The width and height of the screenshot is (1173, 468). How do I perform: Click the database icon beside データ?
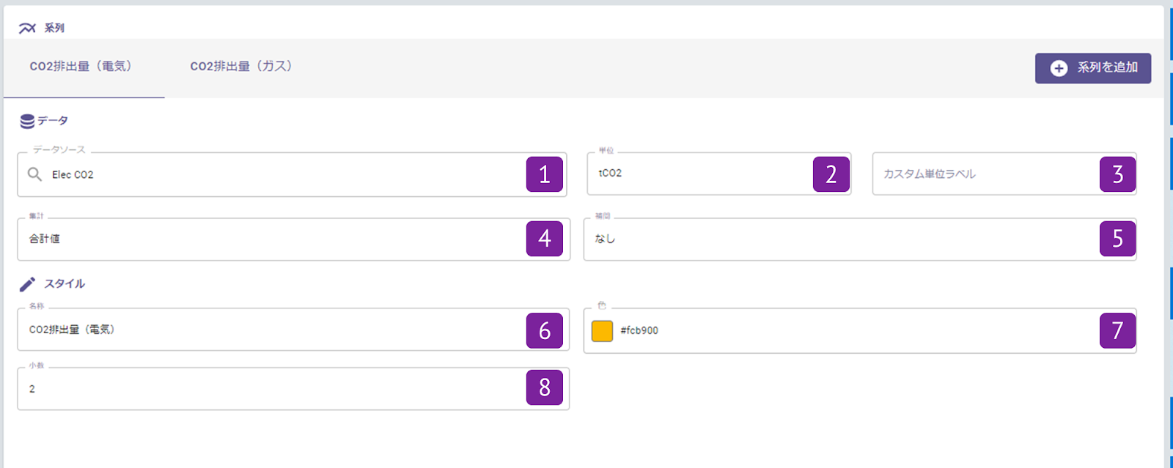tap(27, 121)
